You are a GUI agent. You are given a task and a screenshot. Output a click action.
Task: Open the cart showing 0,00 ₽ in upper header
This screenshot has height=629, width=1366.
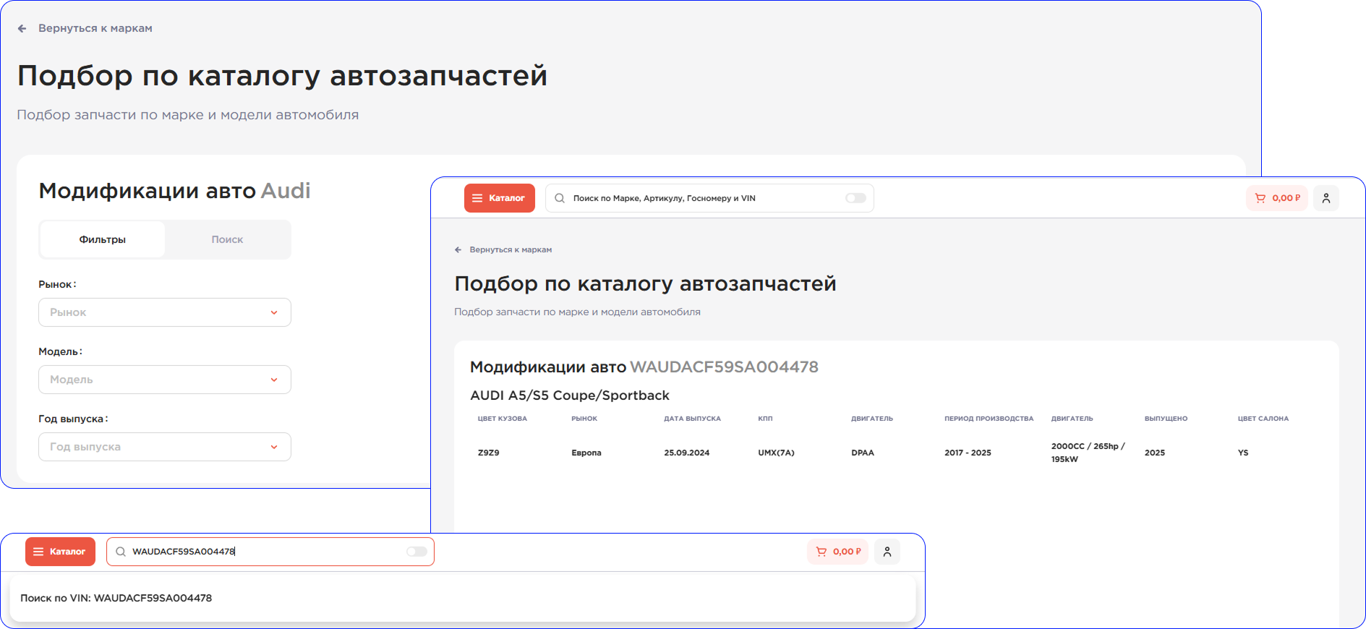[x=1277, y=198]
